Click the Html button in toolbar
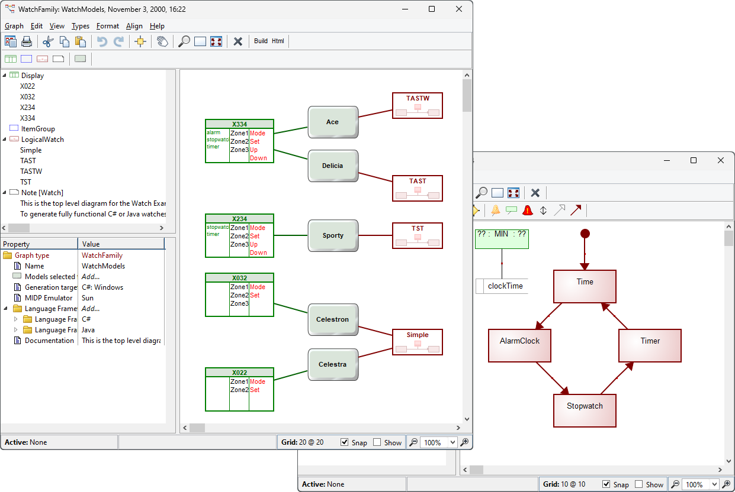735x492 pixels. (278, 41)
